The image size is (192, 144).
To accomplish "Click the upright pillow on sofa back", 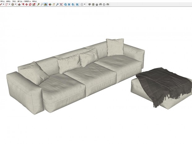I will pyautogui.click(x=115, y=47).
